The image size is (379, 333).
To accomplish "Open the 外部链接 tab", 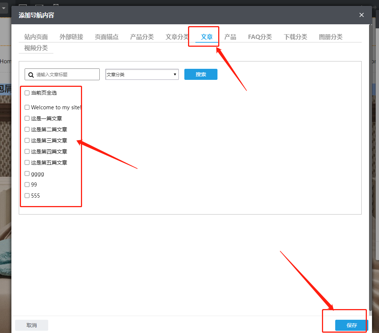I will click(71, 37).
